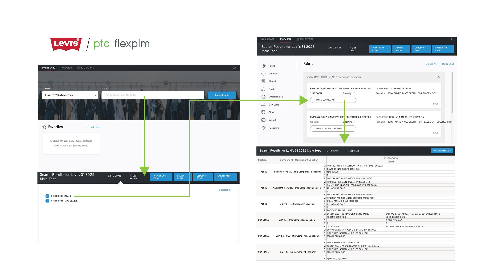Image resolution: width=498 pixels, height=280 pixels.
Task: Uncheck the 001FG-0001 NAVY BLAZER checkbox
Action: [x=47, y=201]
